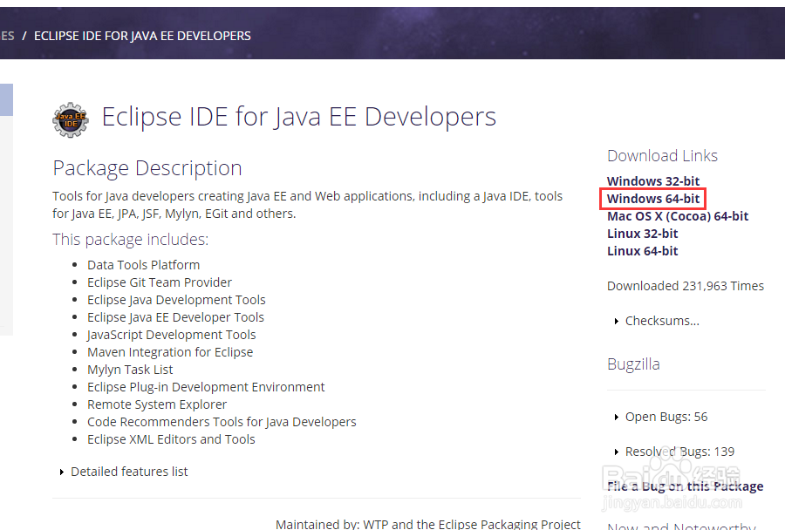Click Eclipse Java EE Developer Tools item
Viewport: 785px width, 530px height.
click(x=175, y=317)
